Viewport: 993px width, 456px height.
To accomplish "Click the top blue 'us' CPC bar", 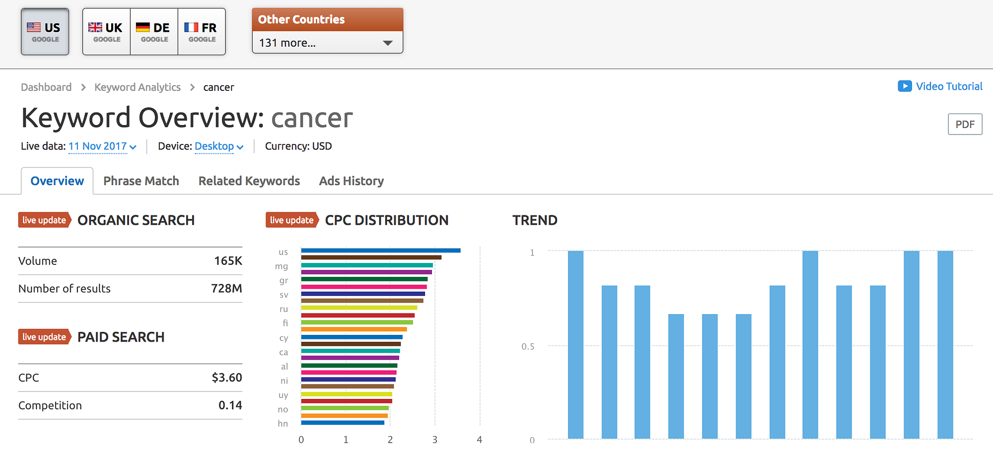I will 380,251.
